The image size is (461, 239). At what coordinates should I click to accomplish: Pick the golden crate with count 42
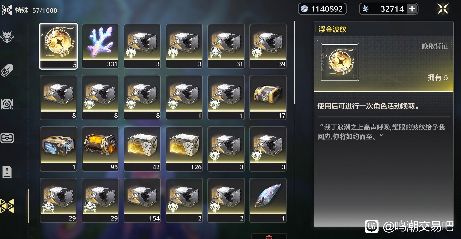pos(142,149)
